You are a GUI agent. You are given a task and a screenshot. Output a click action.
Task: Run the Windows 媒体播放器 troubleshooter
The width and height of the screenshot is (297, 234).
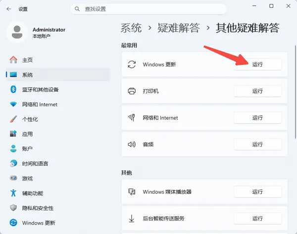click(257, 192)
